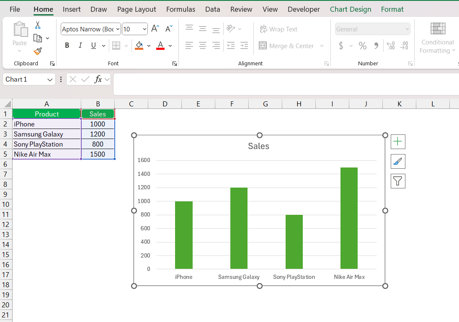Image resolution: width=459 pixels, height=322 pixels.
Task: Click the Insert Function fx icon
Action: (98, 79)
